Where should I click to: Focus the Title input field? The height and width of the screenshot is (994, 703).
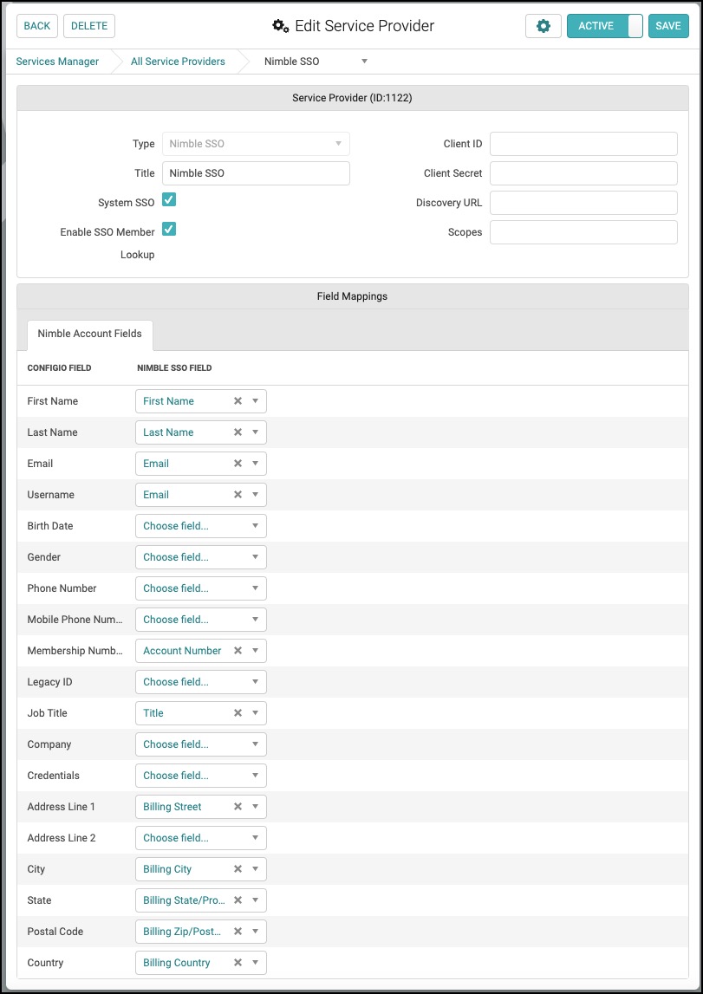[x=256, y=173]
